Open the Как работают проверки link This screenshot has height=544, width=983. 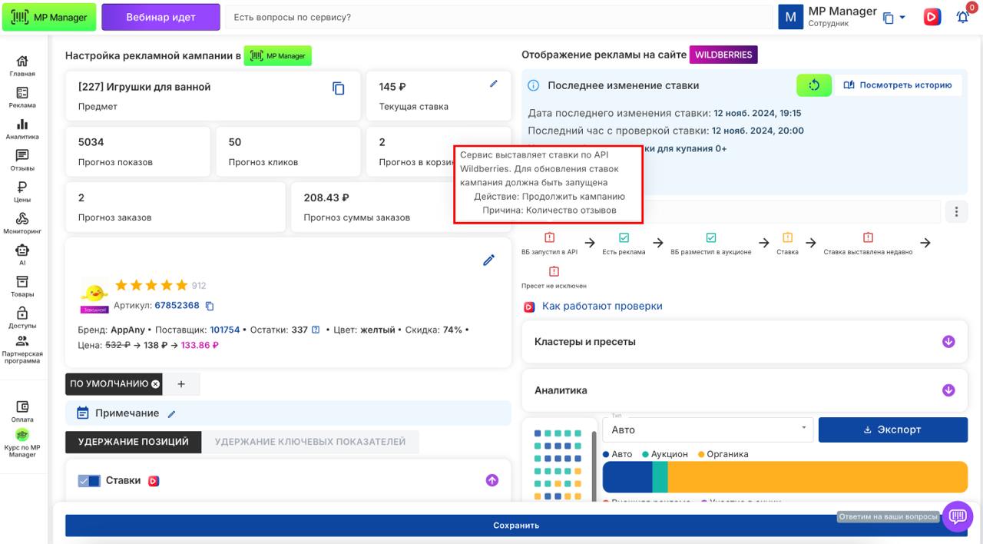601,306
